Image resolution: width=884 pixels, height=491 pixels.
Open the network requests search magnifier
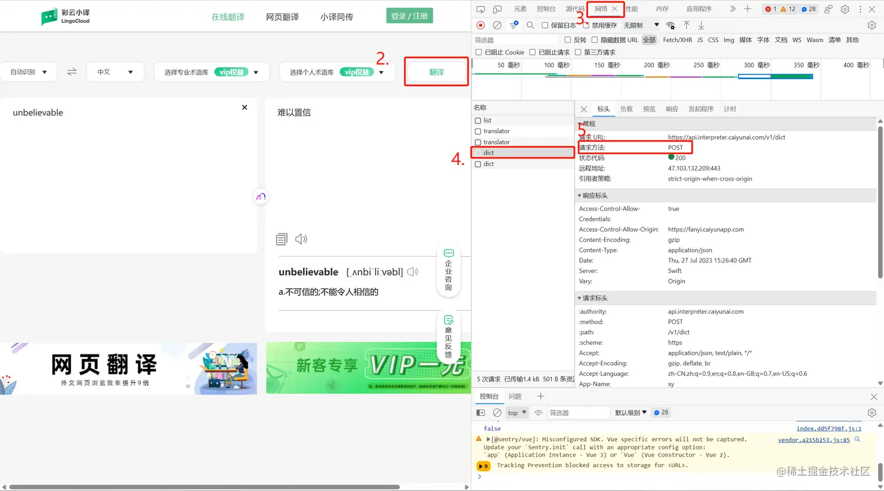pyautogui.click(x=530, y=25)
